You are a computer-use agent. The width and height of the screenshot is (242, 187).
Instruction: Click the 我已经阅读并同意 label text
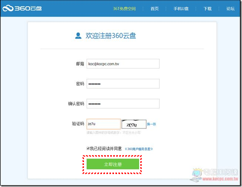[x=106, y=148]
